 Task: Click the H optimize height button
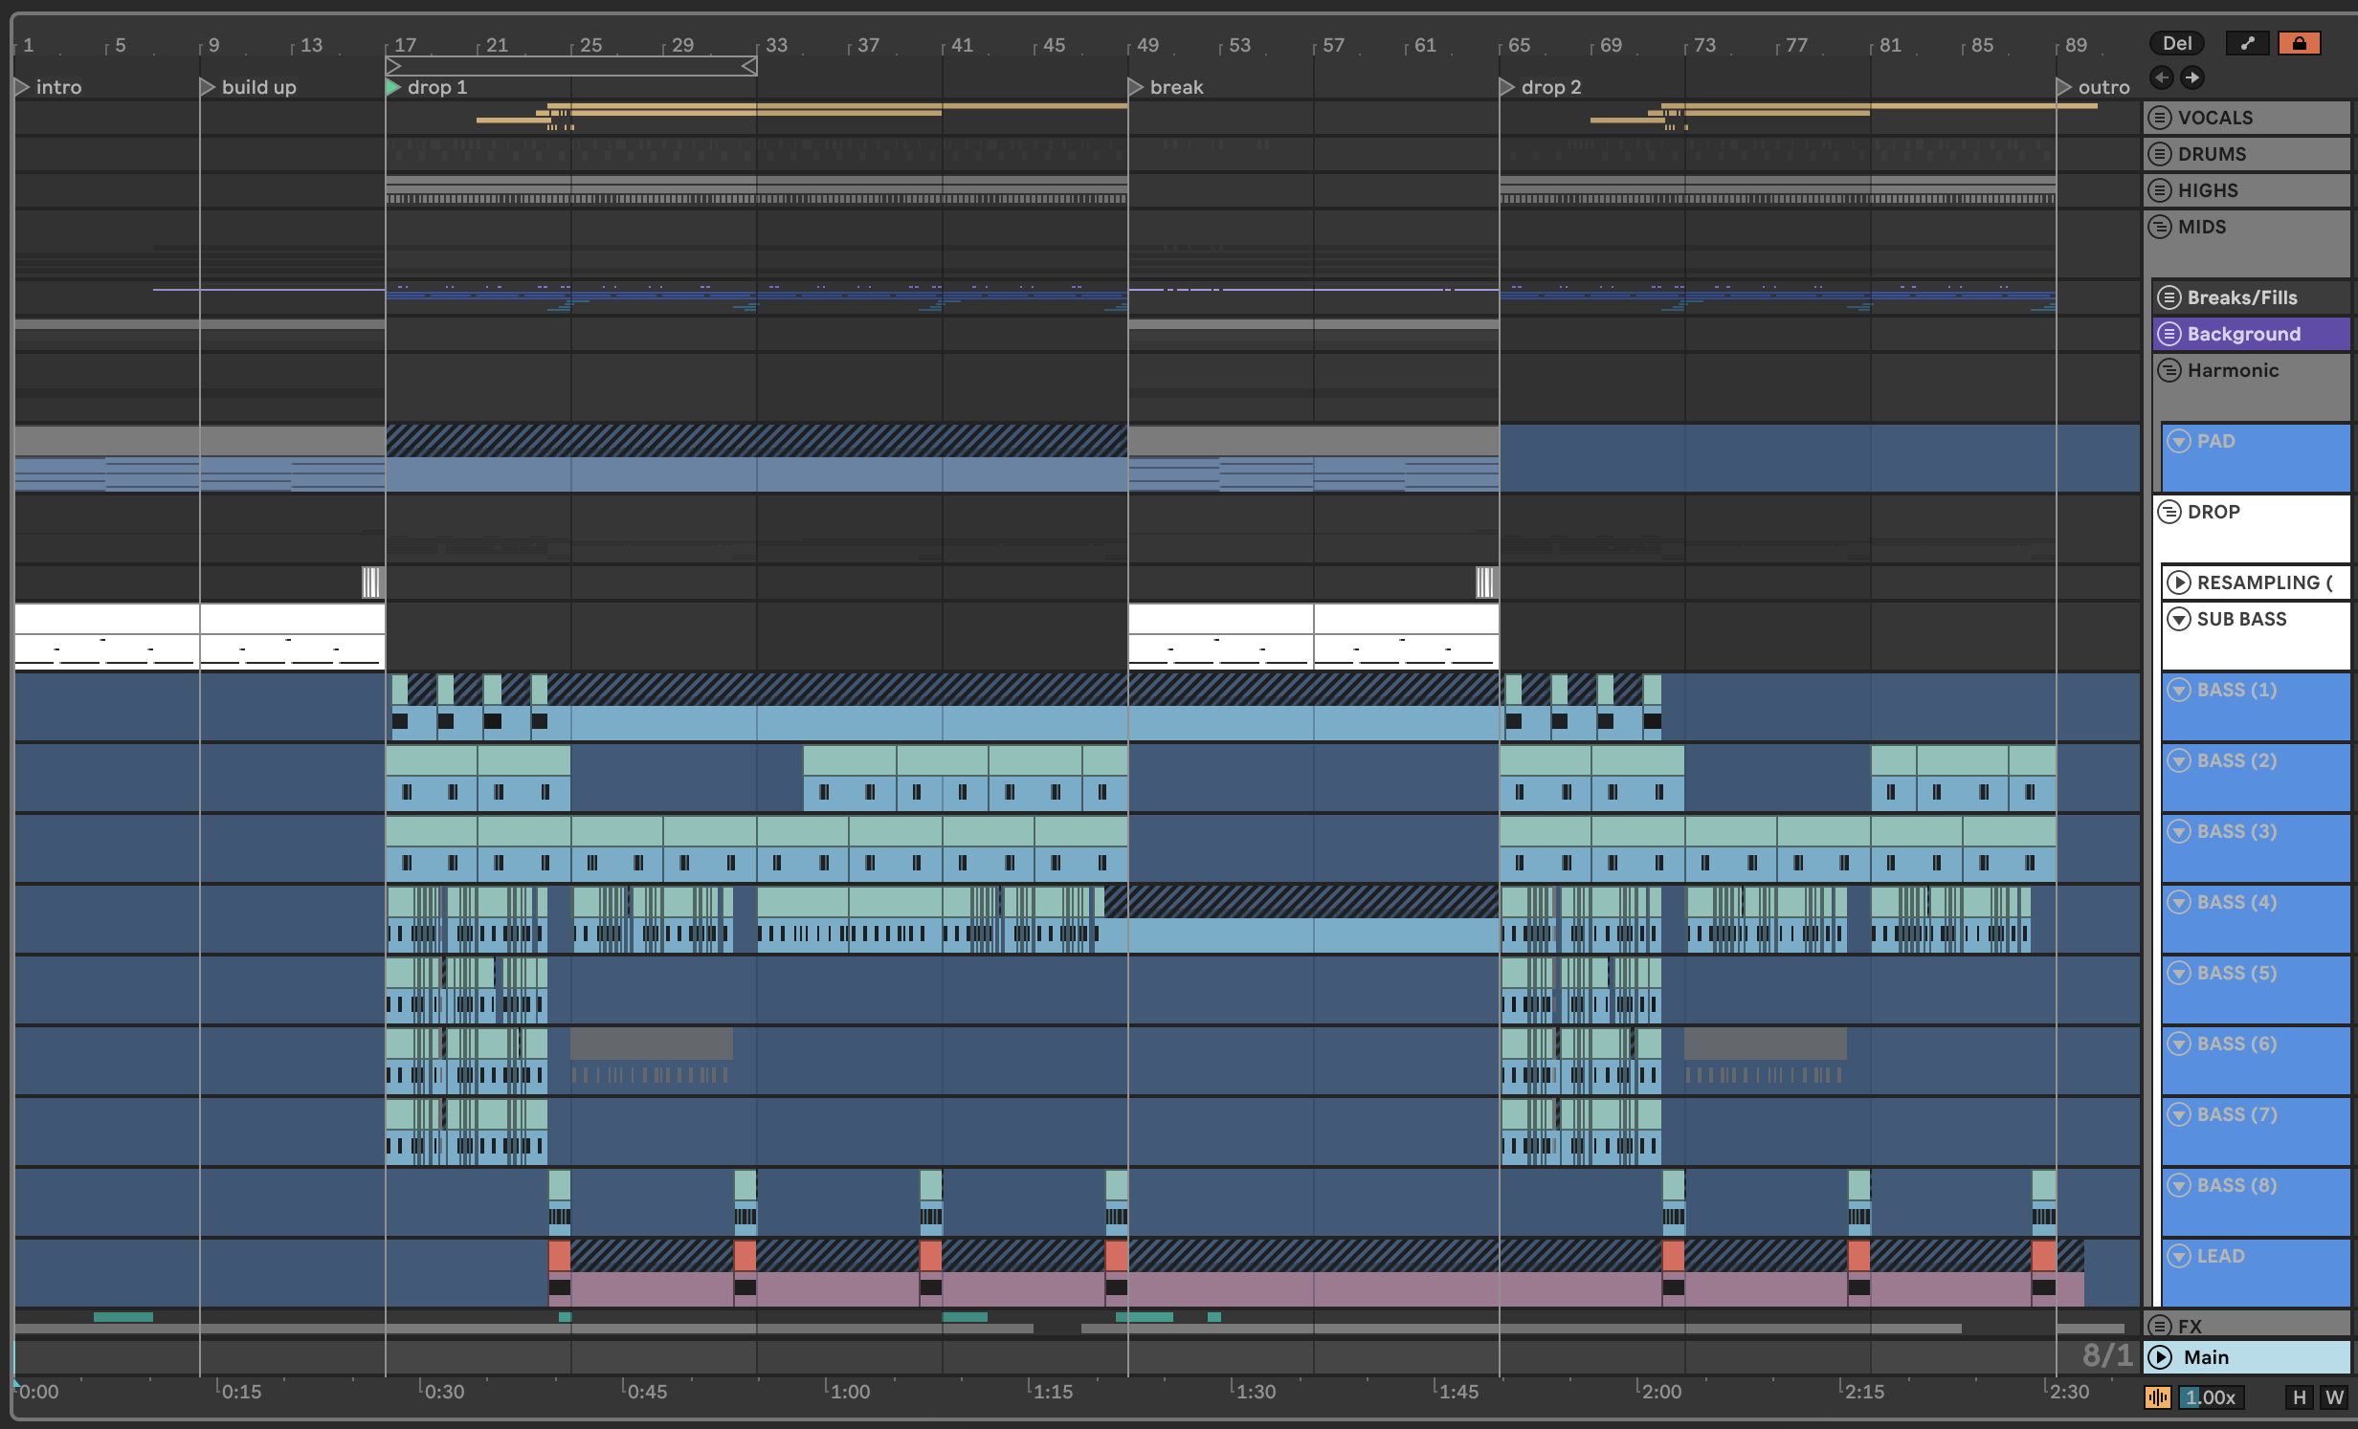(2299, 1397)
